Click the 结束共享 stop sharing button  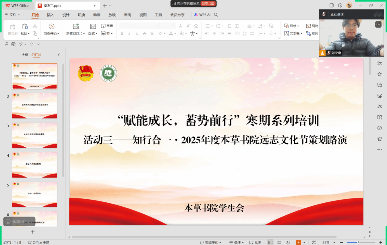[208, 4]
